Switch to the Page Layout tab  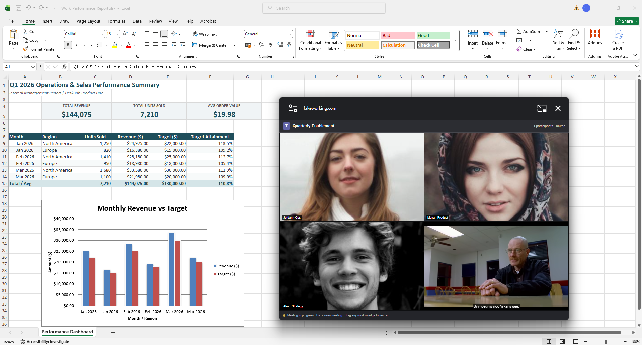click(x=88, y=21)
